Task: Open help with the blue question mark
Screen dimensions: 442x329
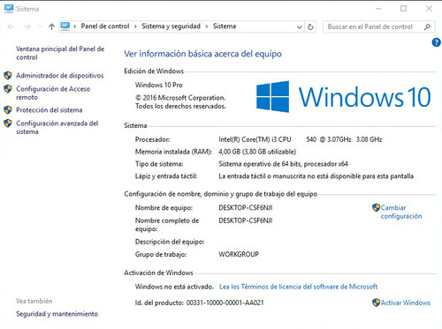Action: click(436, 42)
